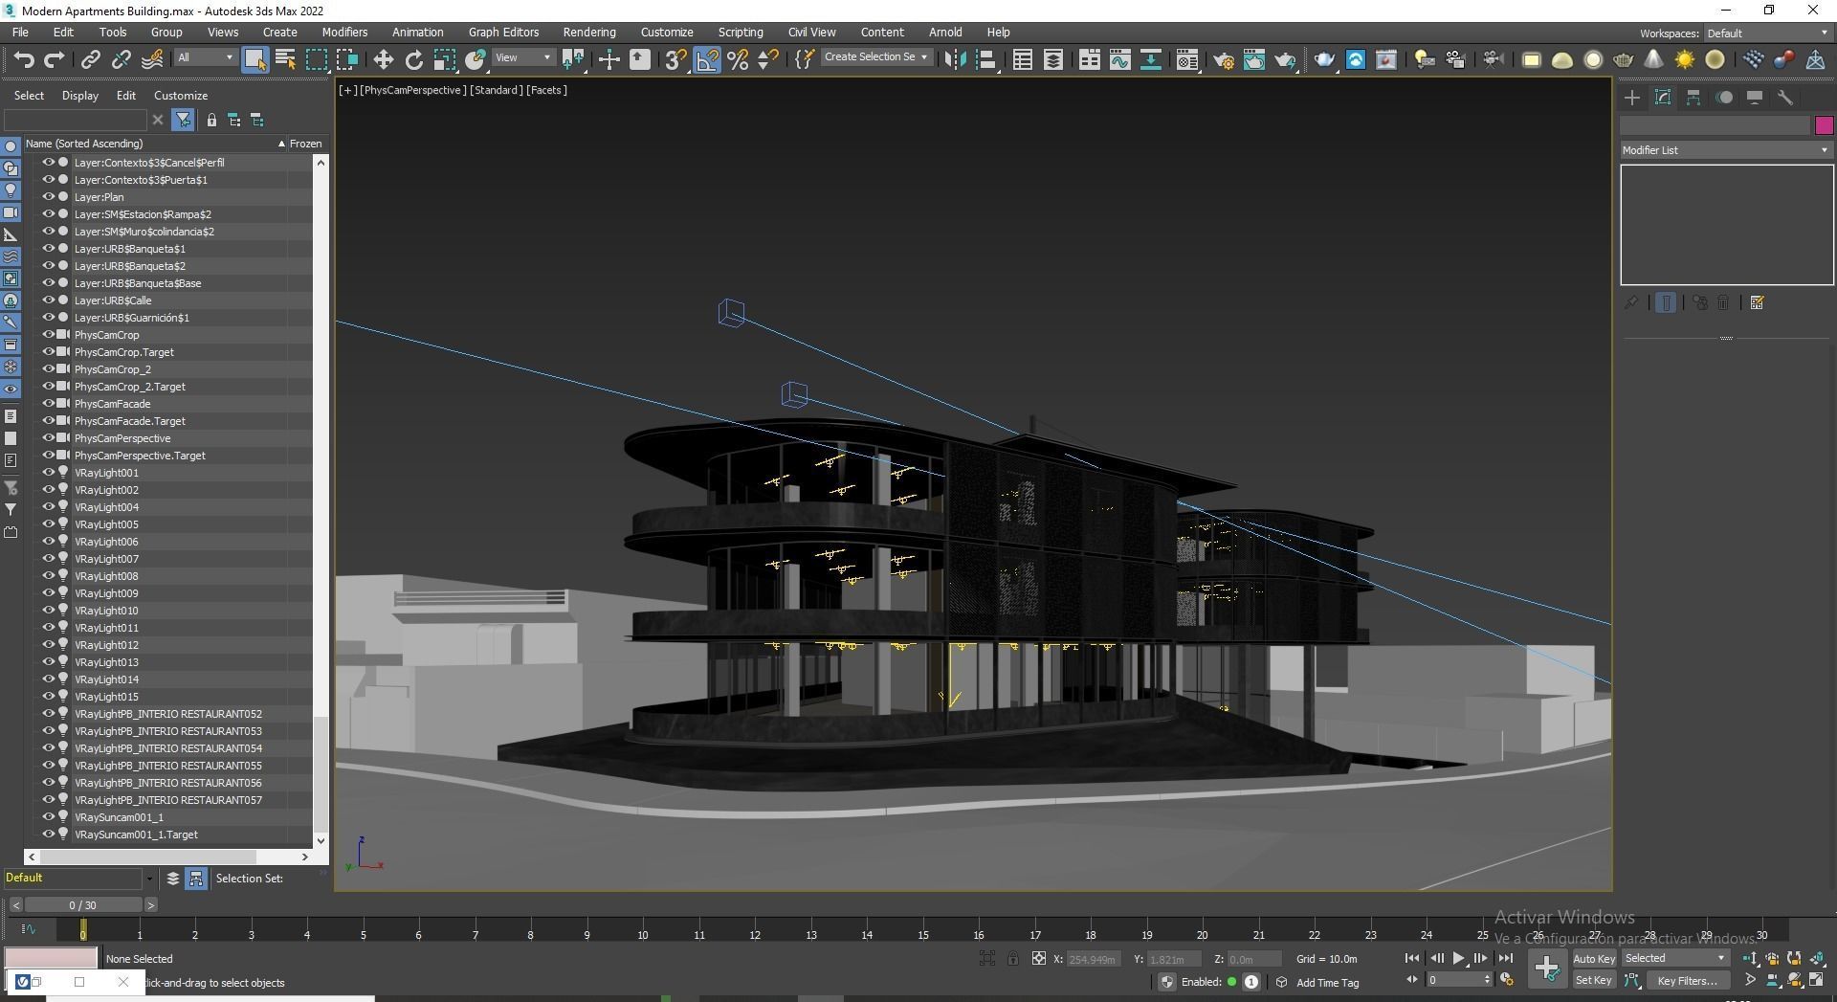Open the Scripting menu
The image size is (1837, 1002).
[x=741, y=32]
